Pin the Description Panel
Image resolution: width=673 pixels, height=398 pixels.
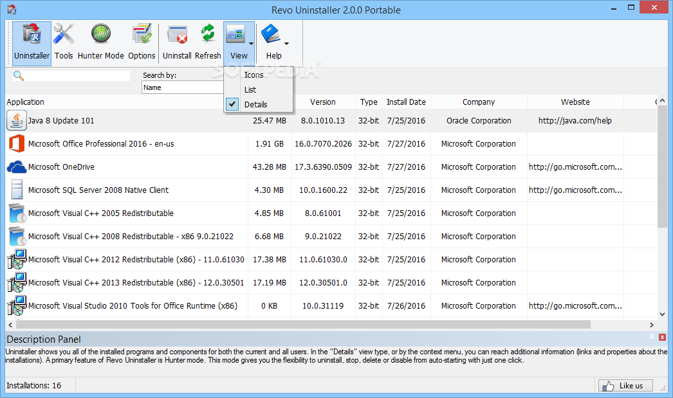[652, 337]
